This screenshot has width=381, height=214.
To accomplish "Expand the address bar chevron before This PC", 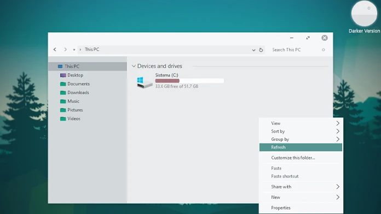I will point(80,50).
